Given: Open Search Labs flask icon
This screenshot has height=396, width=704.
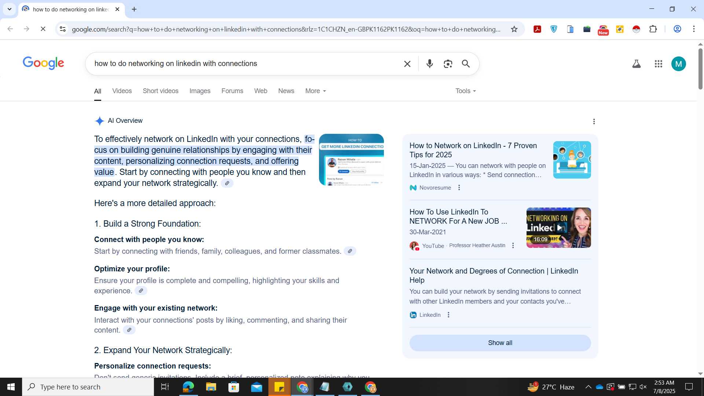Looking at the screenshot, I should pos(637,64).
